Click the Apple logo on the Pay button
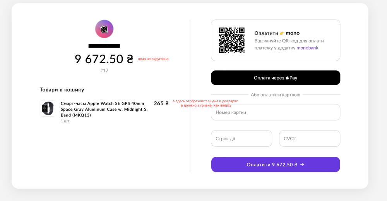The width and height of the screenshot is (387, 201). pyautogui.click(x=288, y=78)
